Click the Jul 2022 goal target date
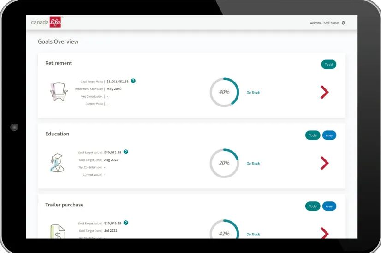This screenshot has height=253, width=381. 111,231
